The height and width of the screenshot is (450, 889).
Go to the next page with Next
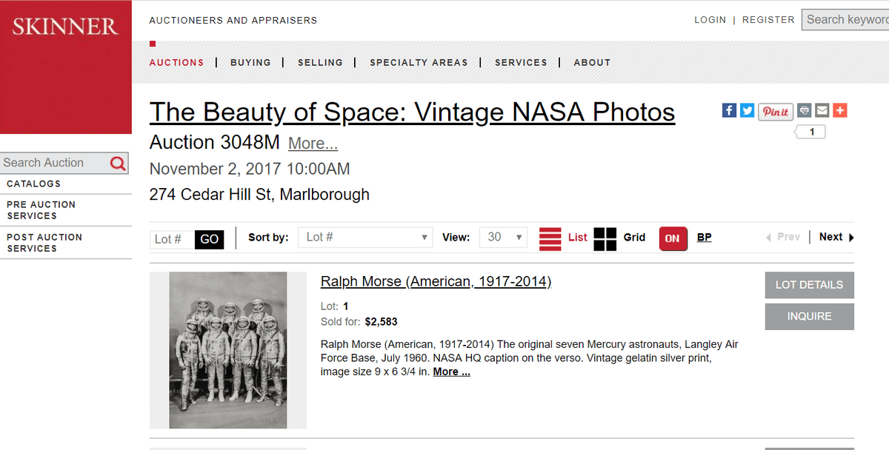click(x=830, y=237)
